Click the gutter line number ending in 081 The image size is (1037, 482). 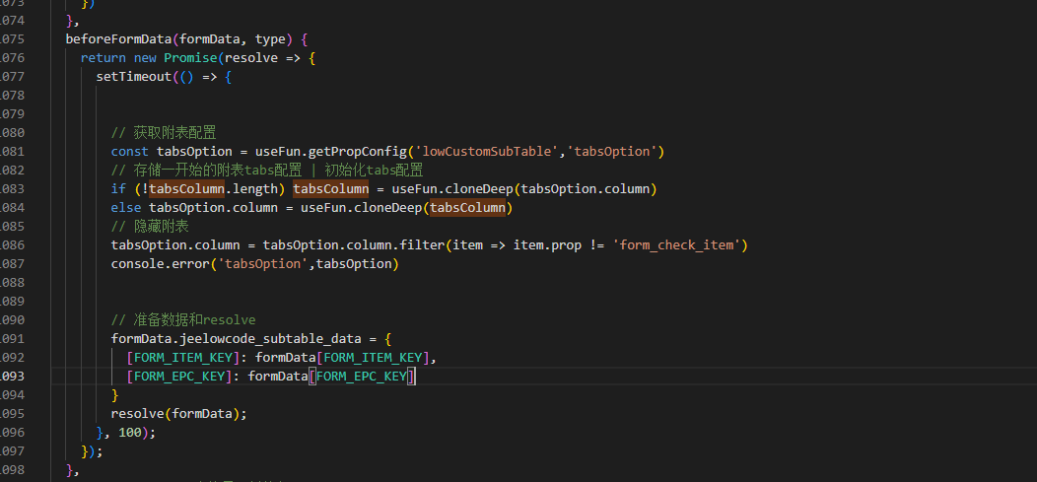click(x=14, y=151)
